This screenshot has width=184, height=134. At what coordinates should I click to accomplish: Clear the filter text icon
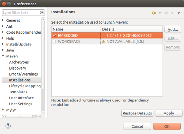click(42, 13)
